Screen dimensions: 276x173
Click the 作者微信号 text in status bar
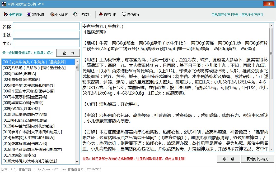tap(85, 170)
